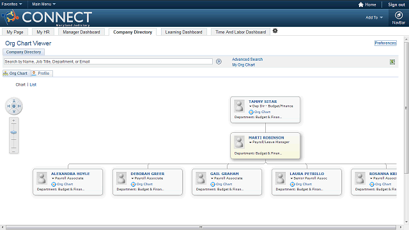The image size is (409, 230).
Task: Pan the chart down arrow
Action: [14, 112]
